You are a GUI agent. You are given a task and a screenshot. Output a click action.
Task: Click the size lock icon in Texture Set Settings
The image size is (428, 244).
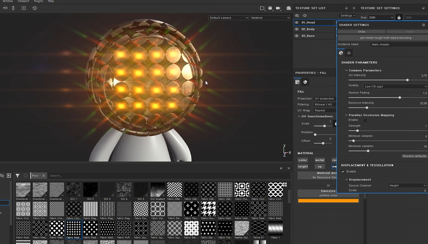[399, 18]
